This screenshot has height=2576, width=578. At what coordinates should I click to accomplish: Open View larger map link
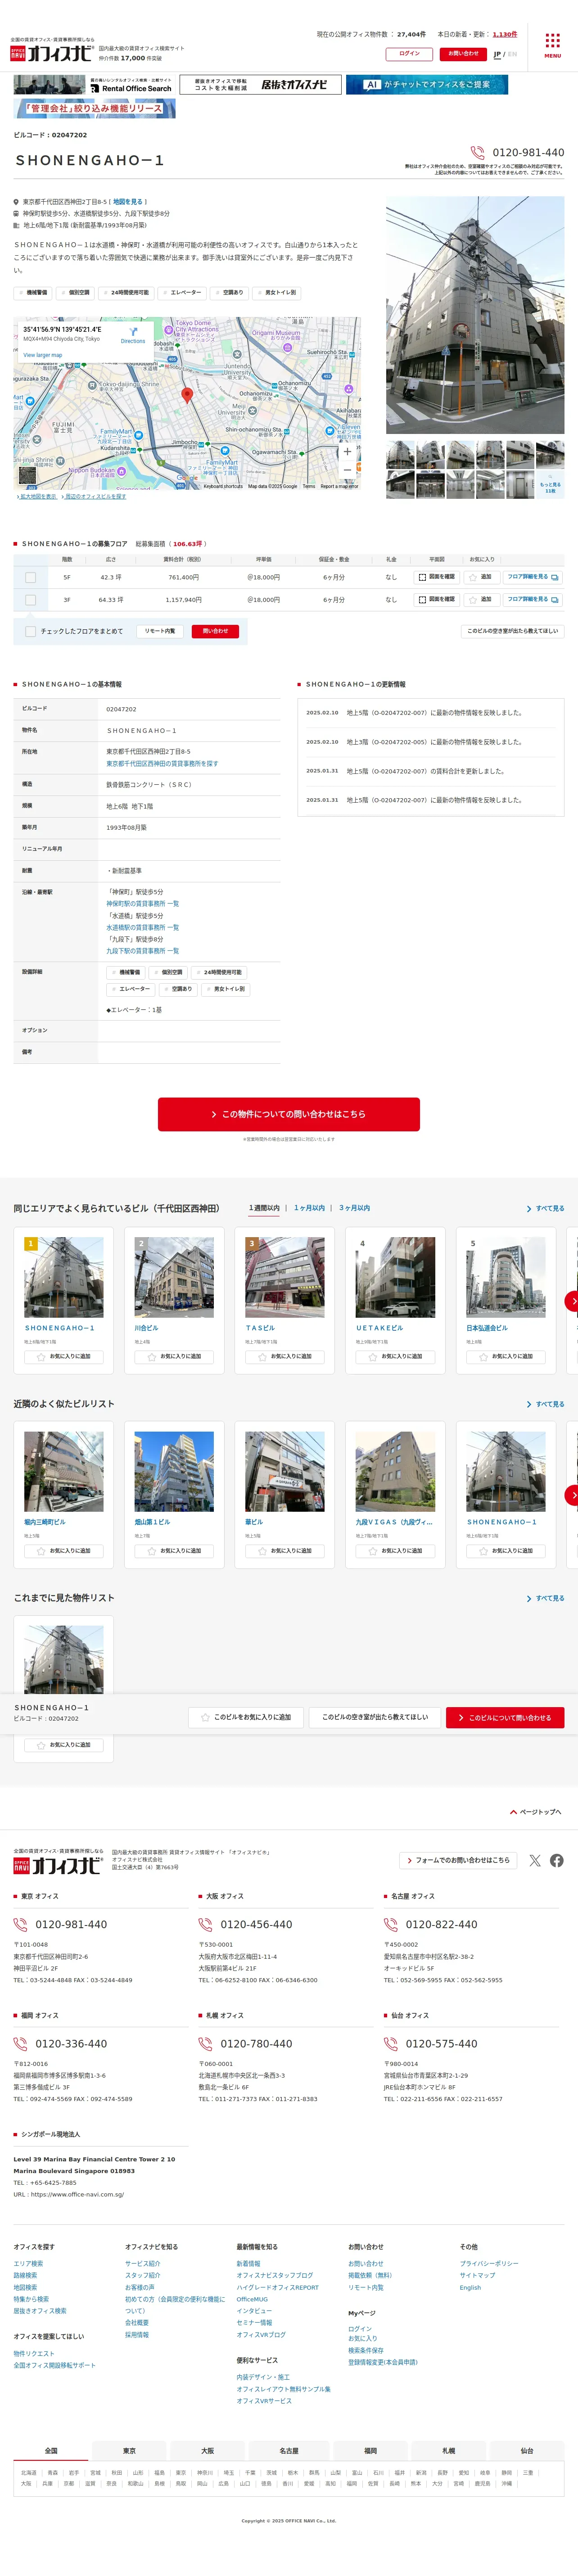(x=43, y=355)
